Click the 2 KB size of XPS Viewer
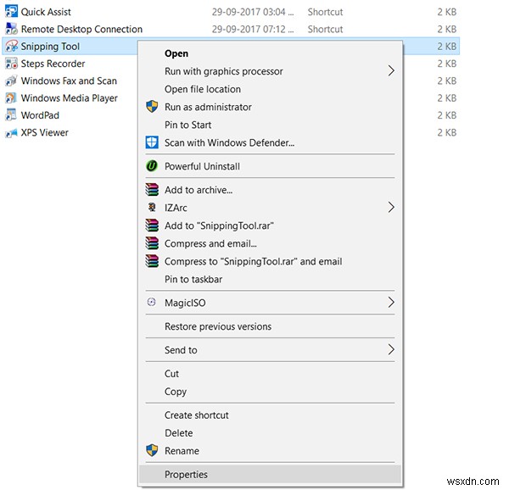 pos(447,132)
